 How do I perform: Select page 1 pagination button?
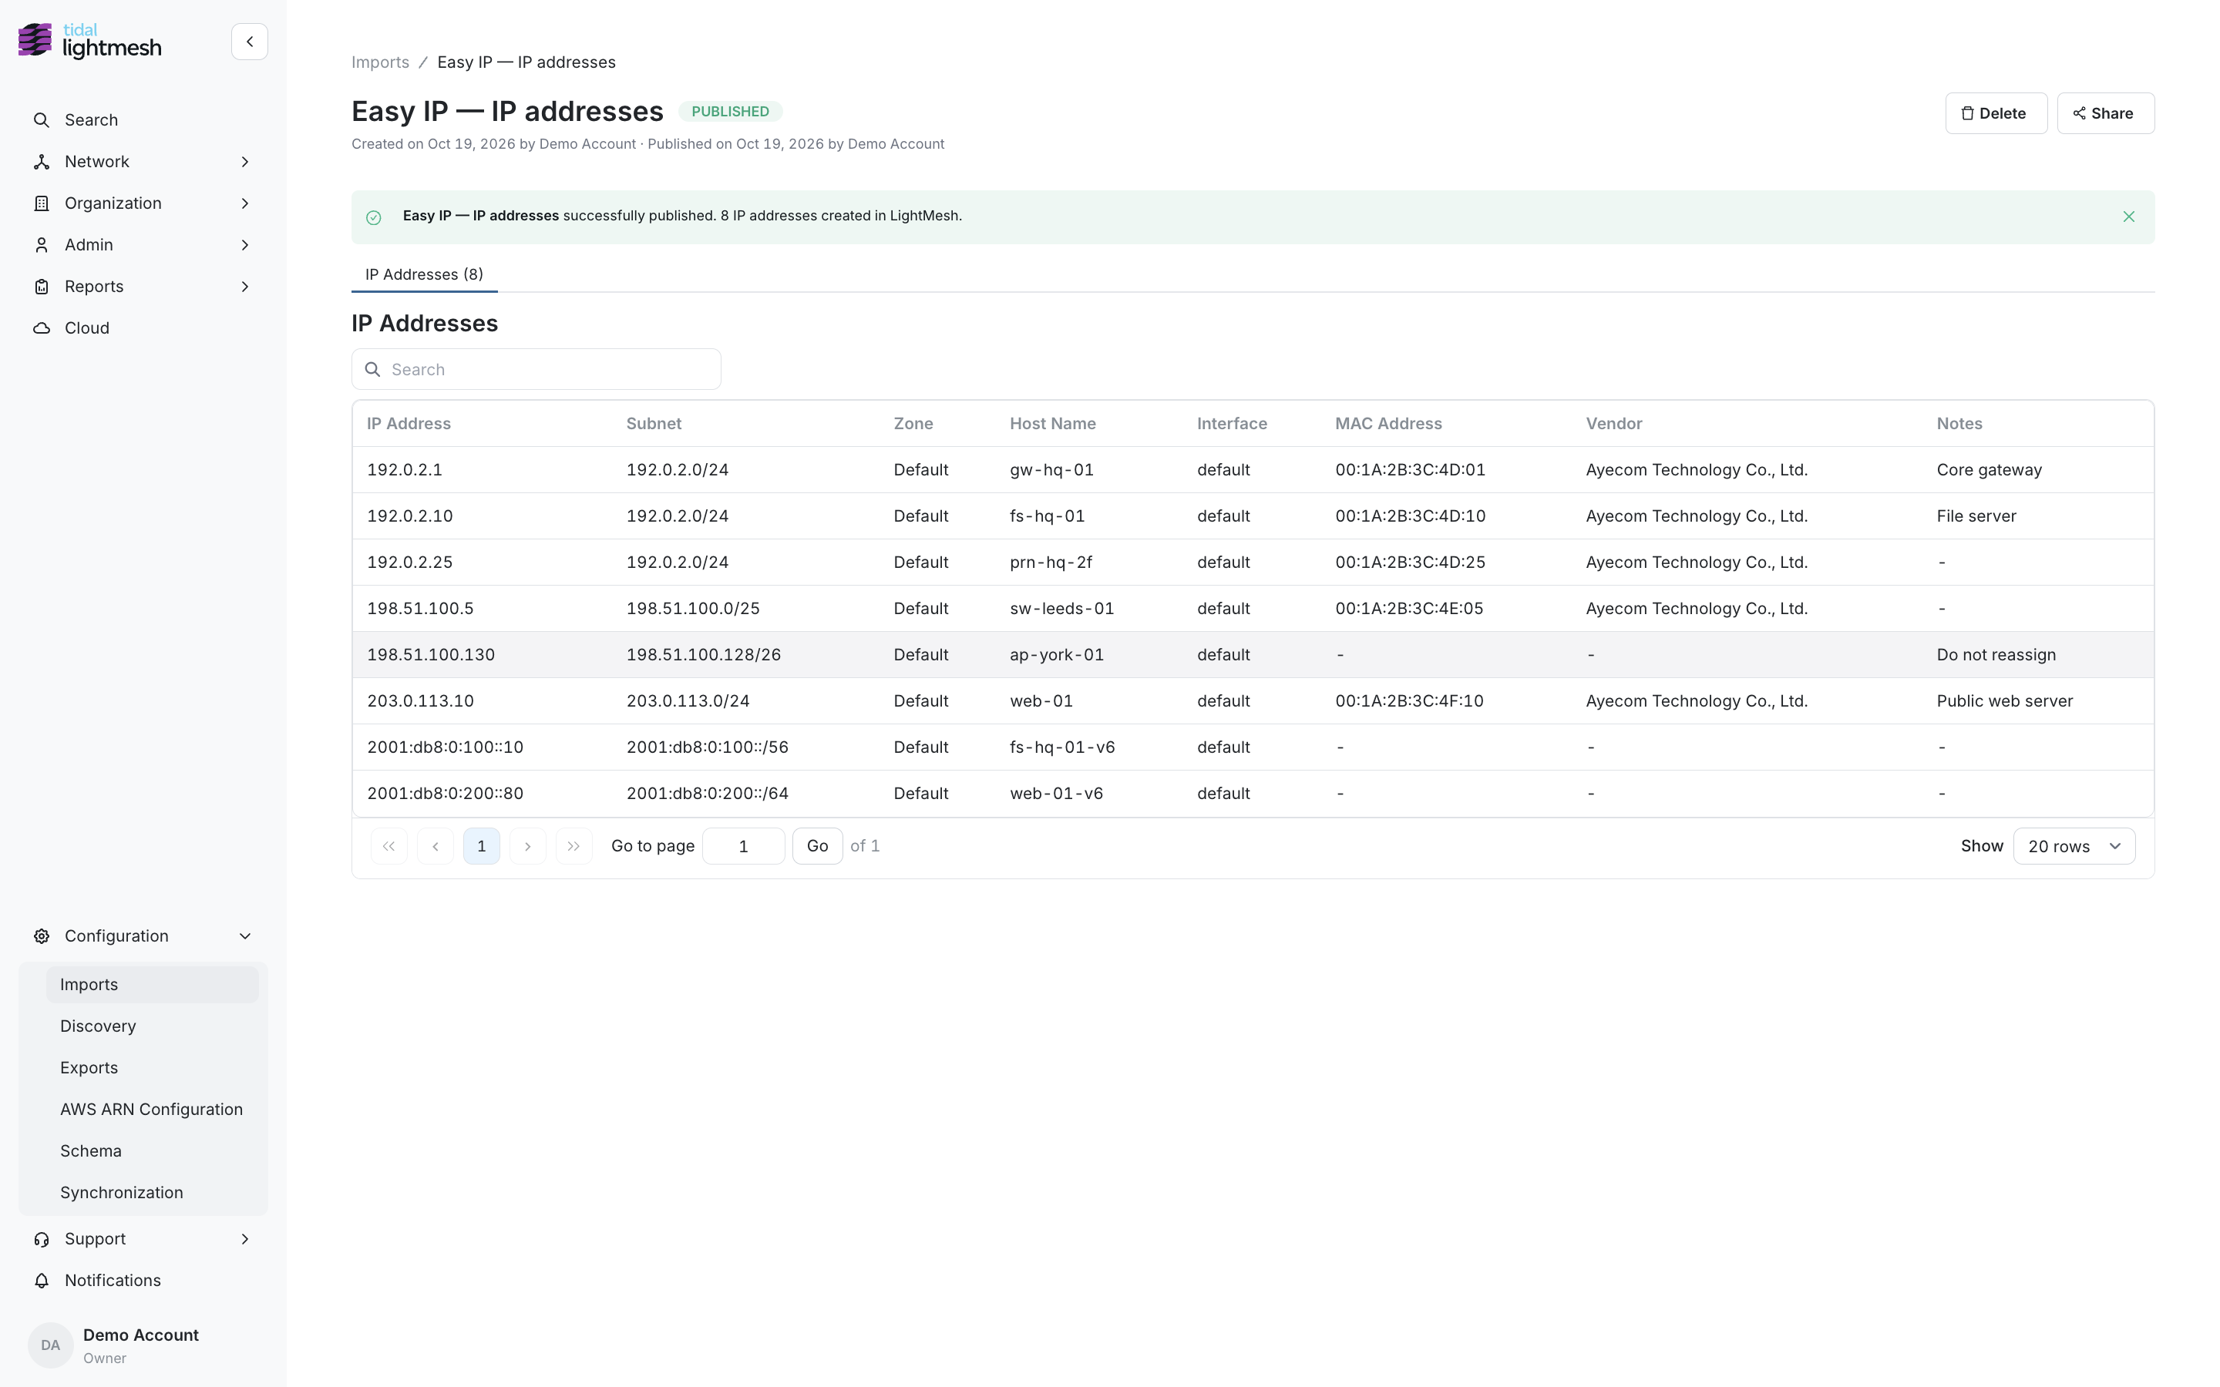tap(482, 846)
